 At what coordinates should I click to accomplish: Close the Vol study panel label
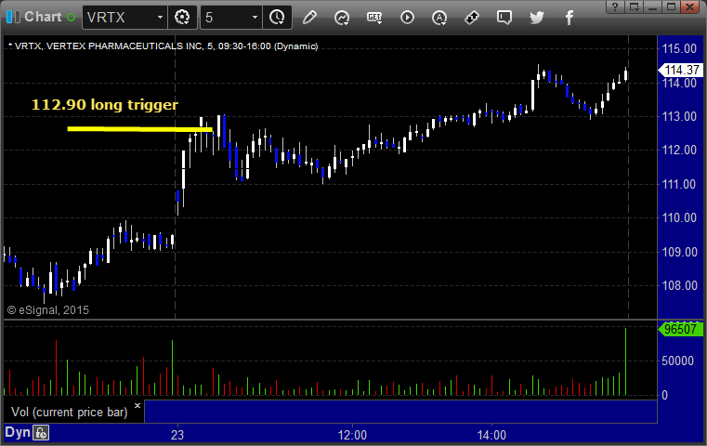point(137,405)
